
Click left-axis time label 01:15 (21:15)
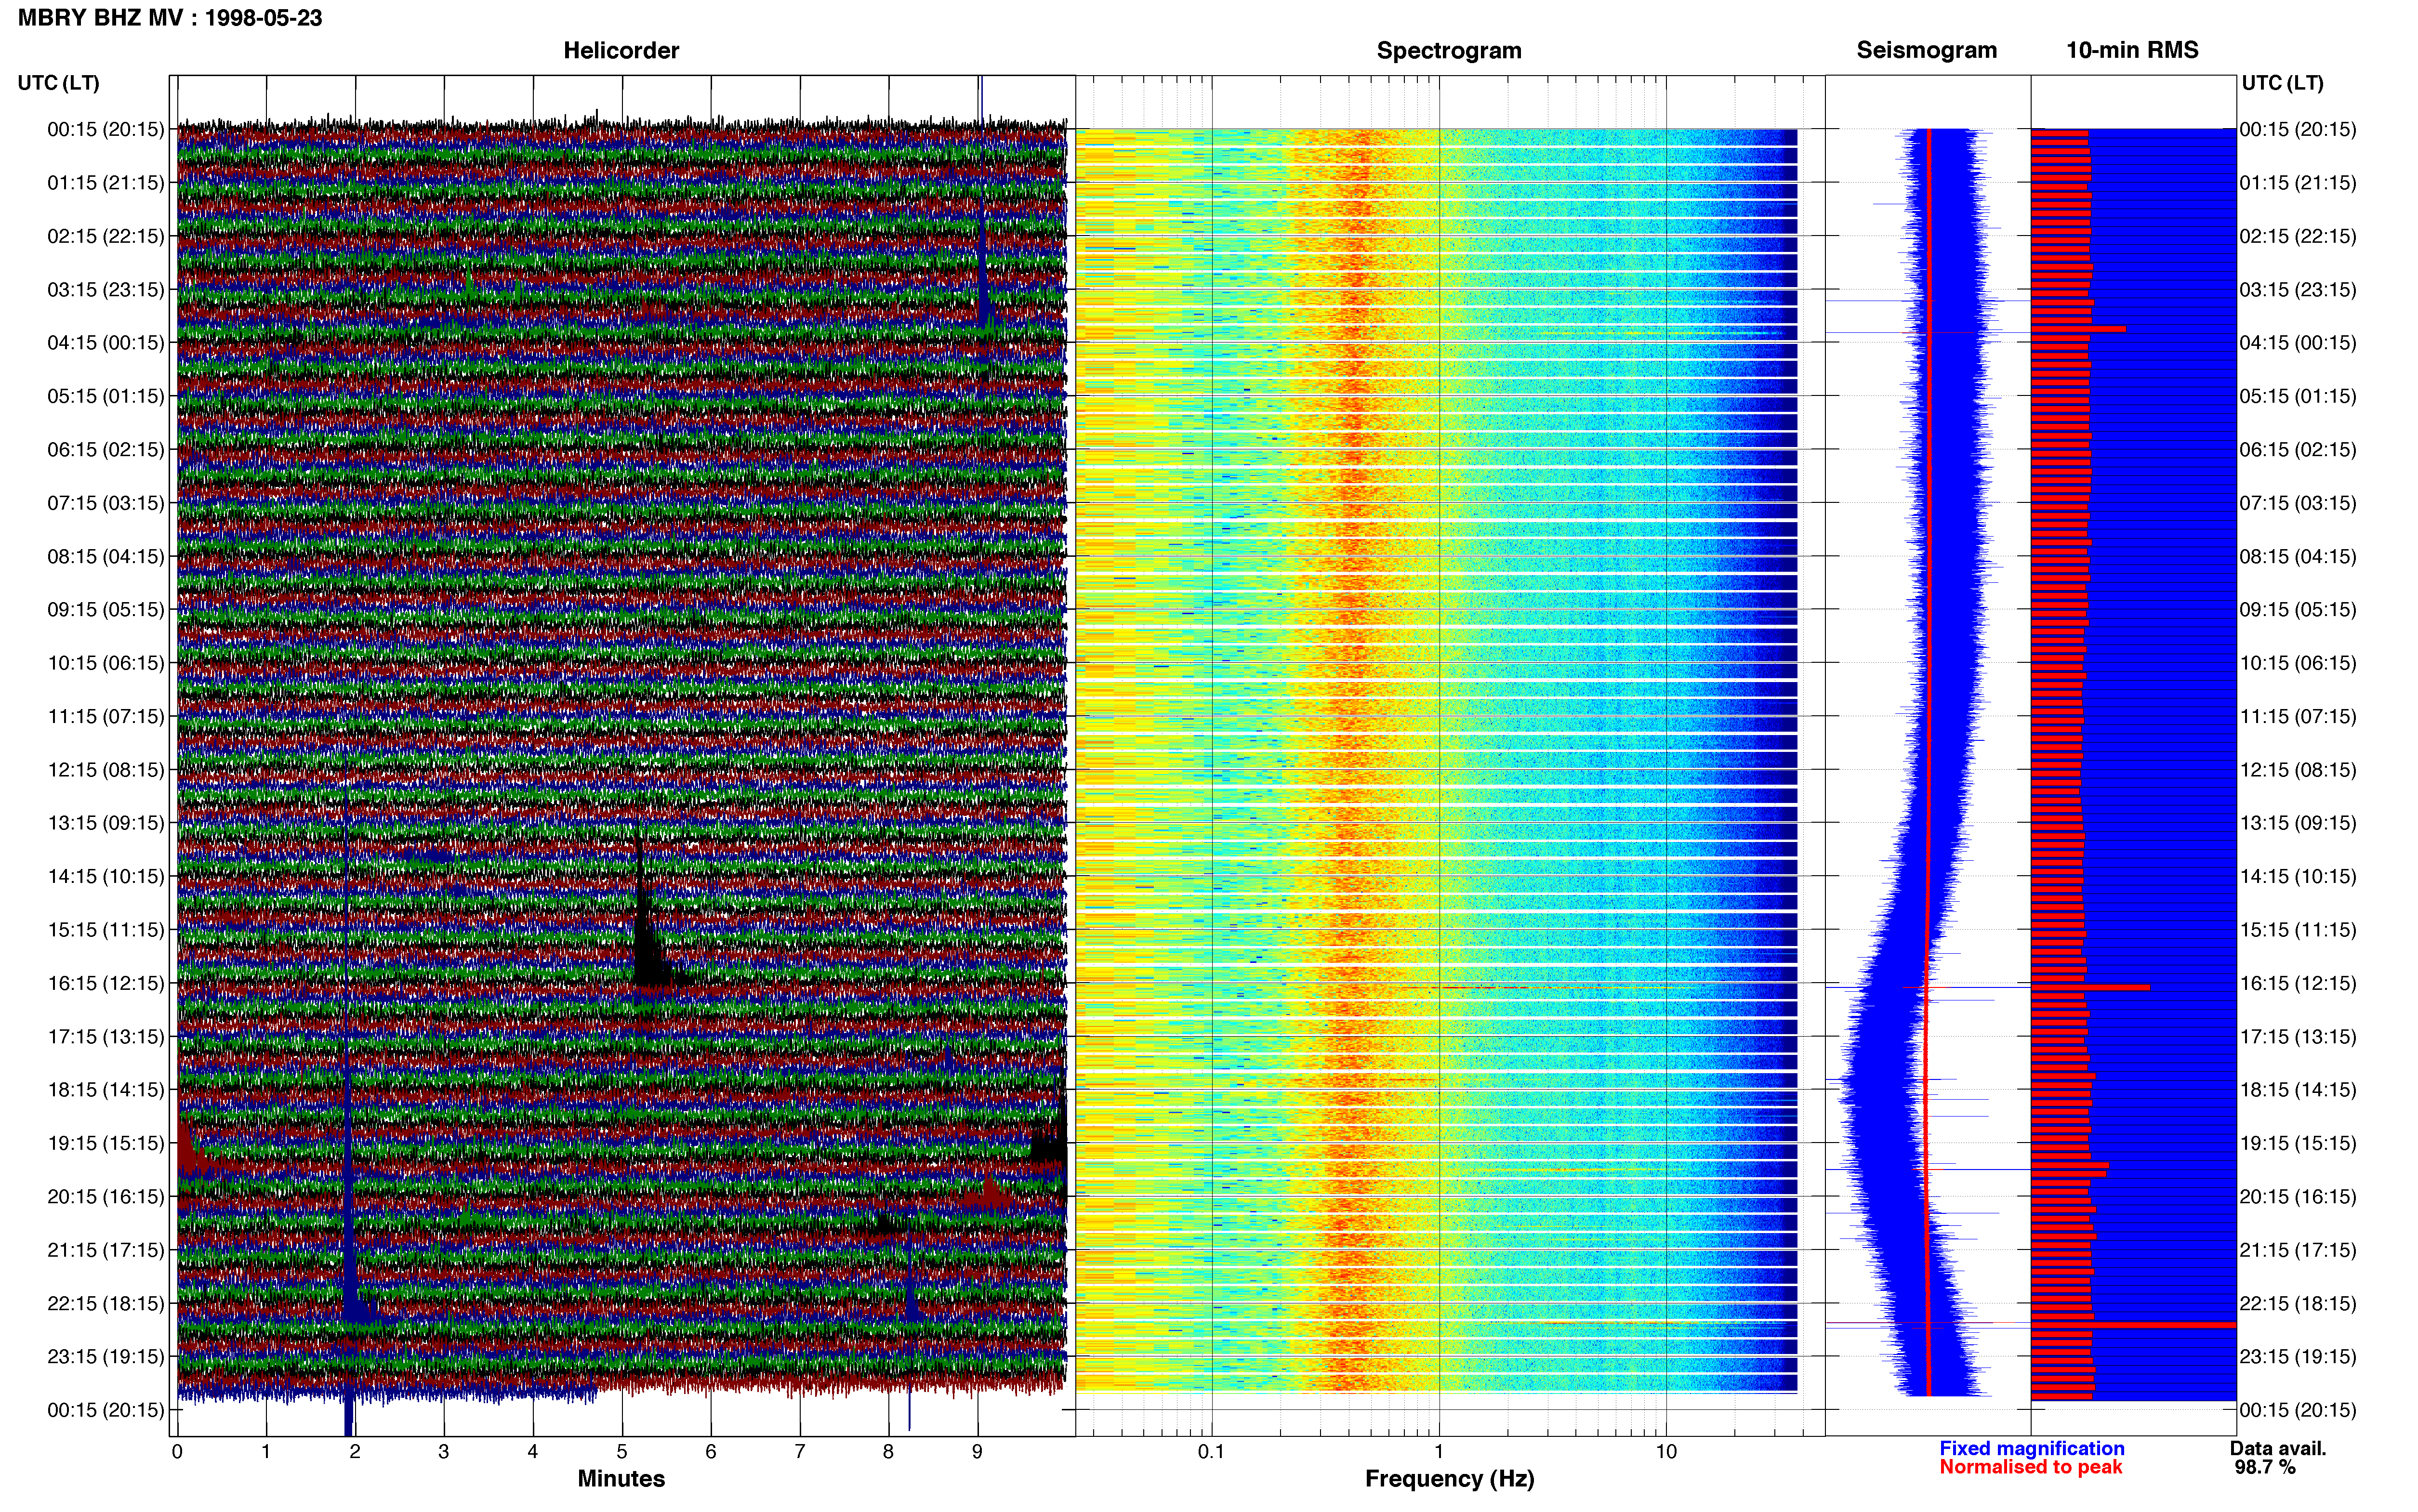coord(106,183)
